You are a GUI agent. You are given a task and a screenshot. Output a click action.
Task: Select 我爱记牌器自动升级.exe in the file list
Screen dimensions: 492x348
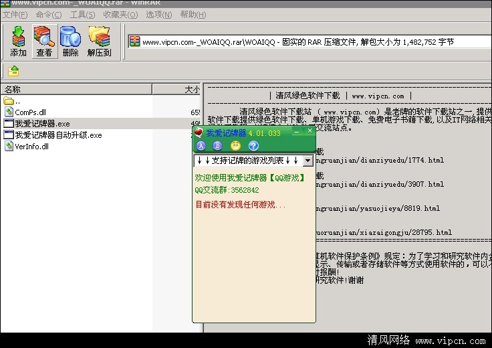(x=58, y=135)
